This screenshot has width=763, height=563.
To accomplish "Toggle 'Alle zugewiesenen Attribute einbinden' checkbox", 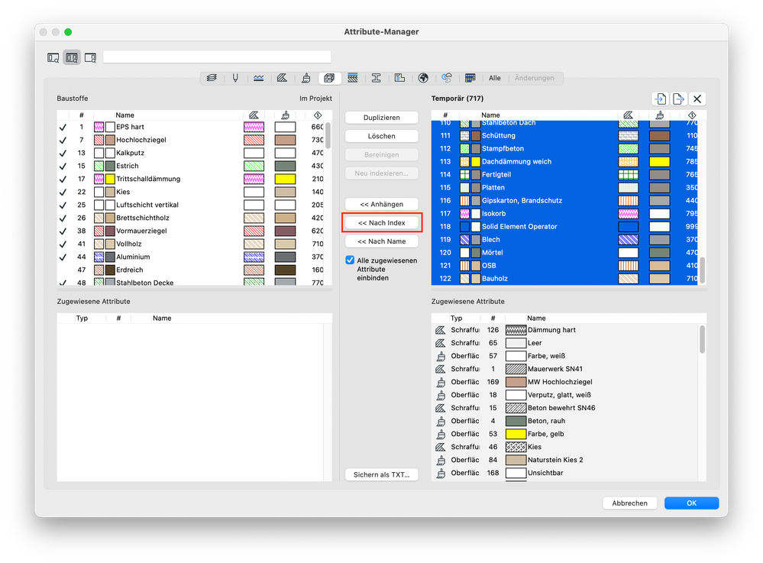I will [350, 260].
